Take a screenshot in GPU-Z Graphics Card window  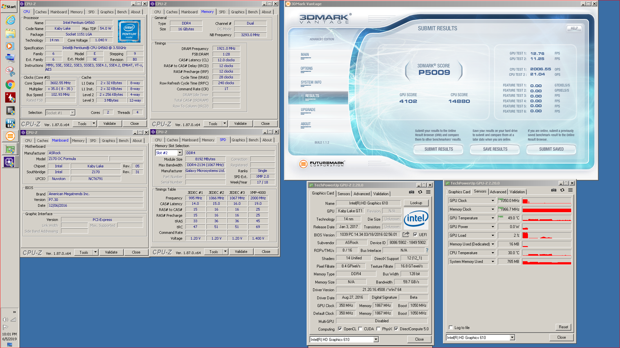[411, 192]
